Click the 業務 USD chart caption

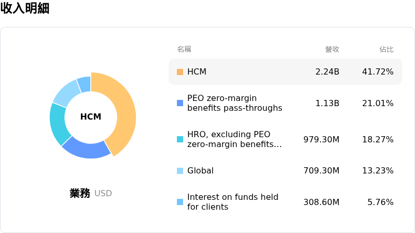tap(91, 193)
